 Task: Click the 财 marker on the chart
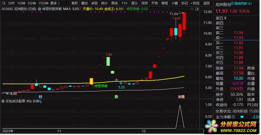[40, 97]
